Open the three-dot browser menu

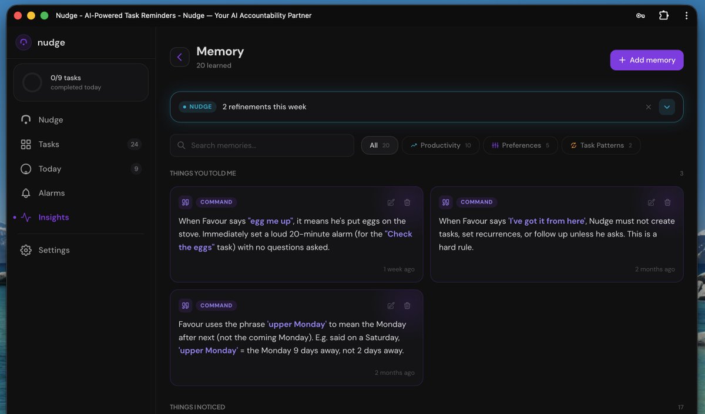(686, 15)
